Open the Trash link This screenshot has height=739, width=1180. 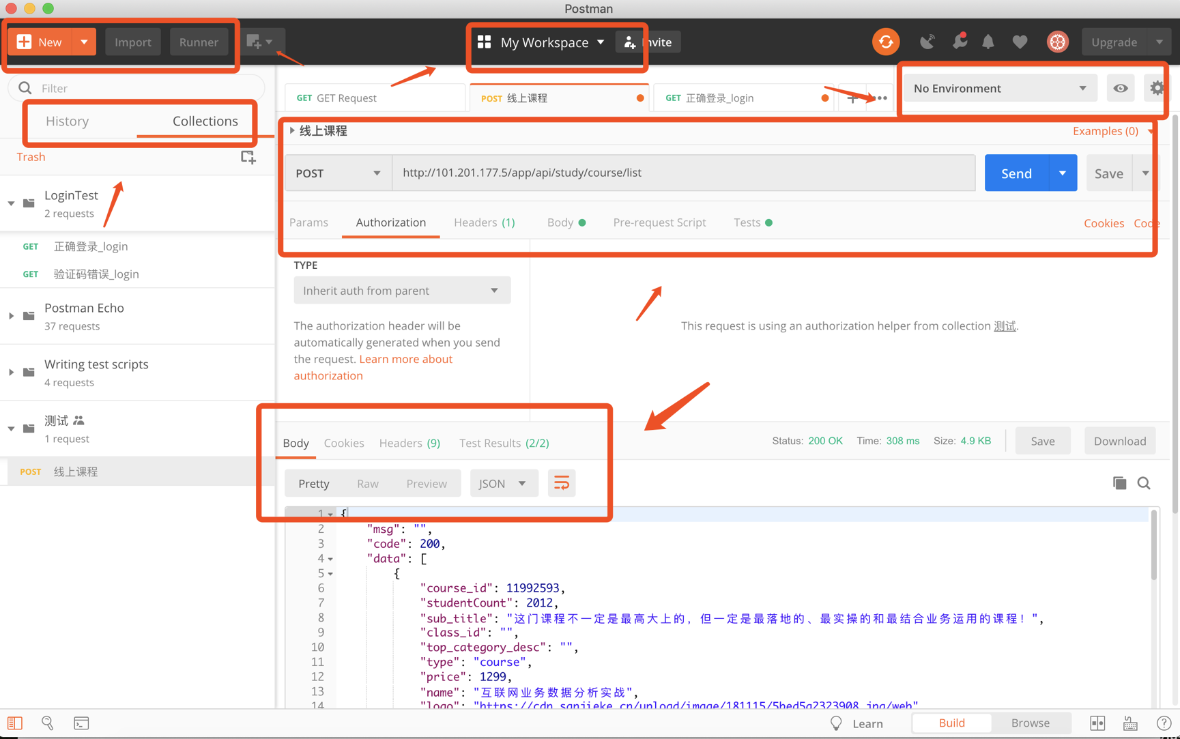(31, 157)
